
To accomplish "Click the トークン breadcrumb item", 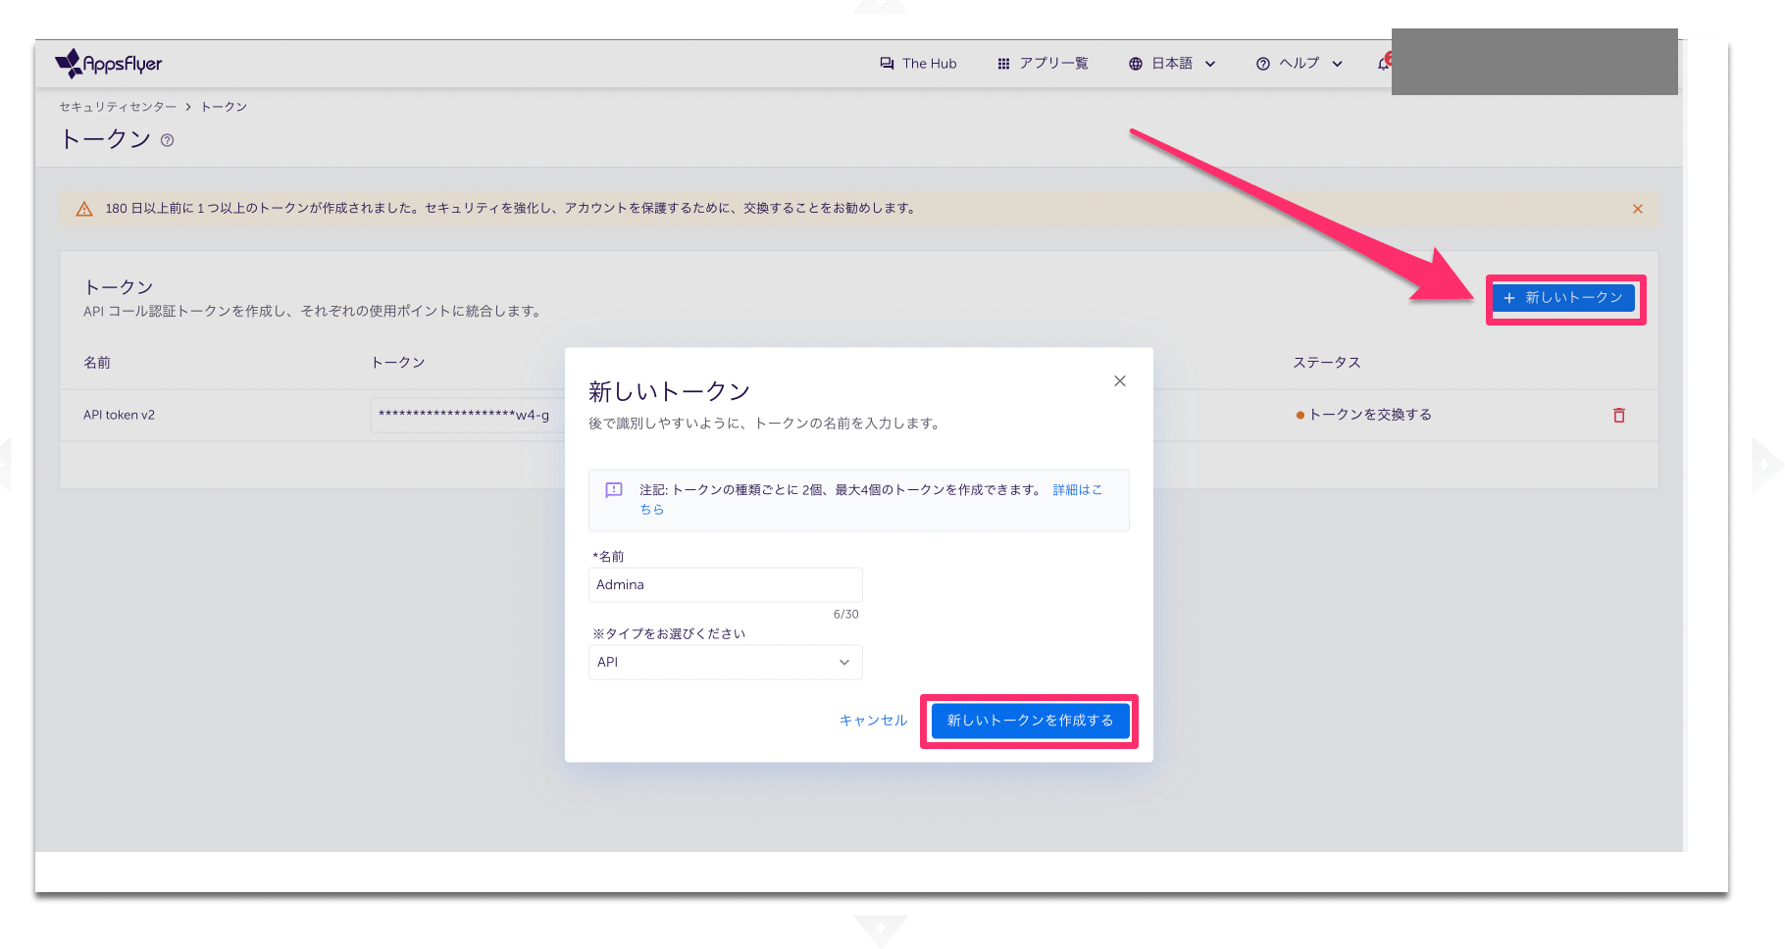I will pos(224,107).
